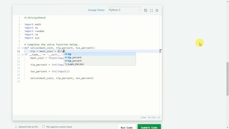
Task: Click the editor overview ruler marker at line 11
Action: (160, 51)
